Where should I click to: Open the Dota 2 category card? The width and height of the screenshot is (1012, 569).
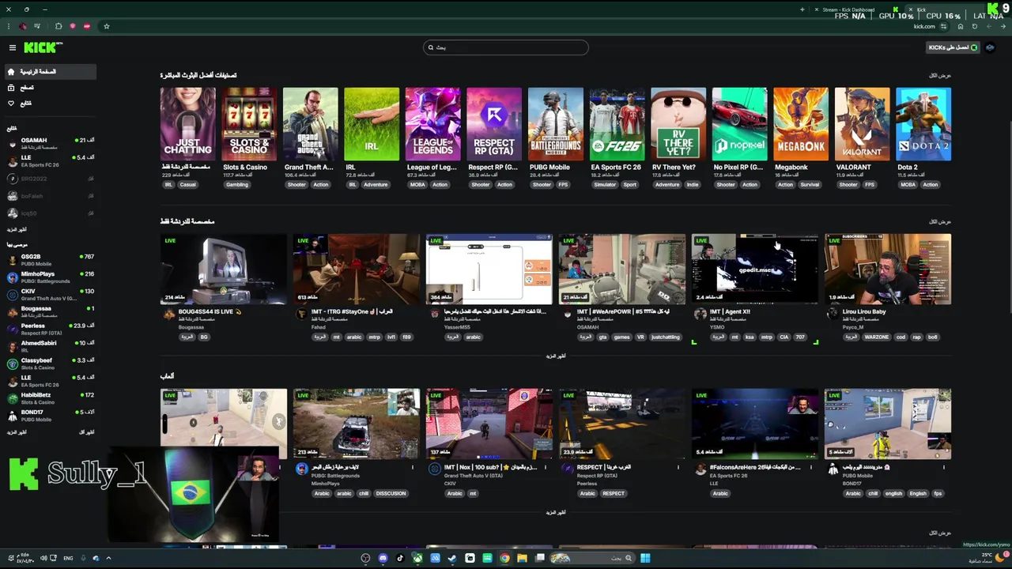pos(923,124)
